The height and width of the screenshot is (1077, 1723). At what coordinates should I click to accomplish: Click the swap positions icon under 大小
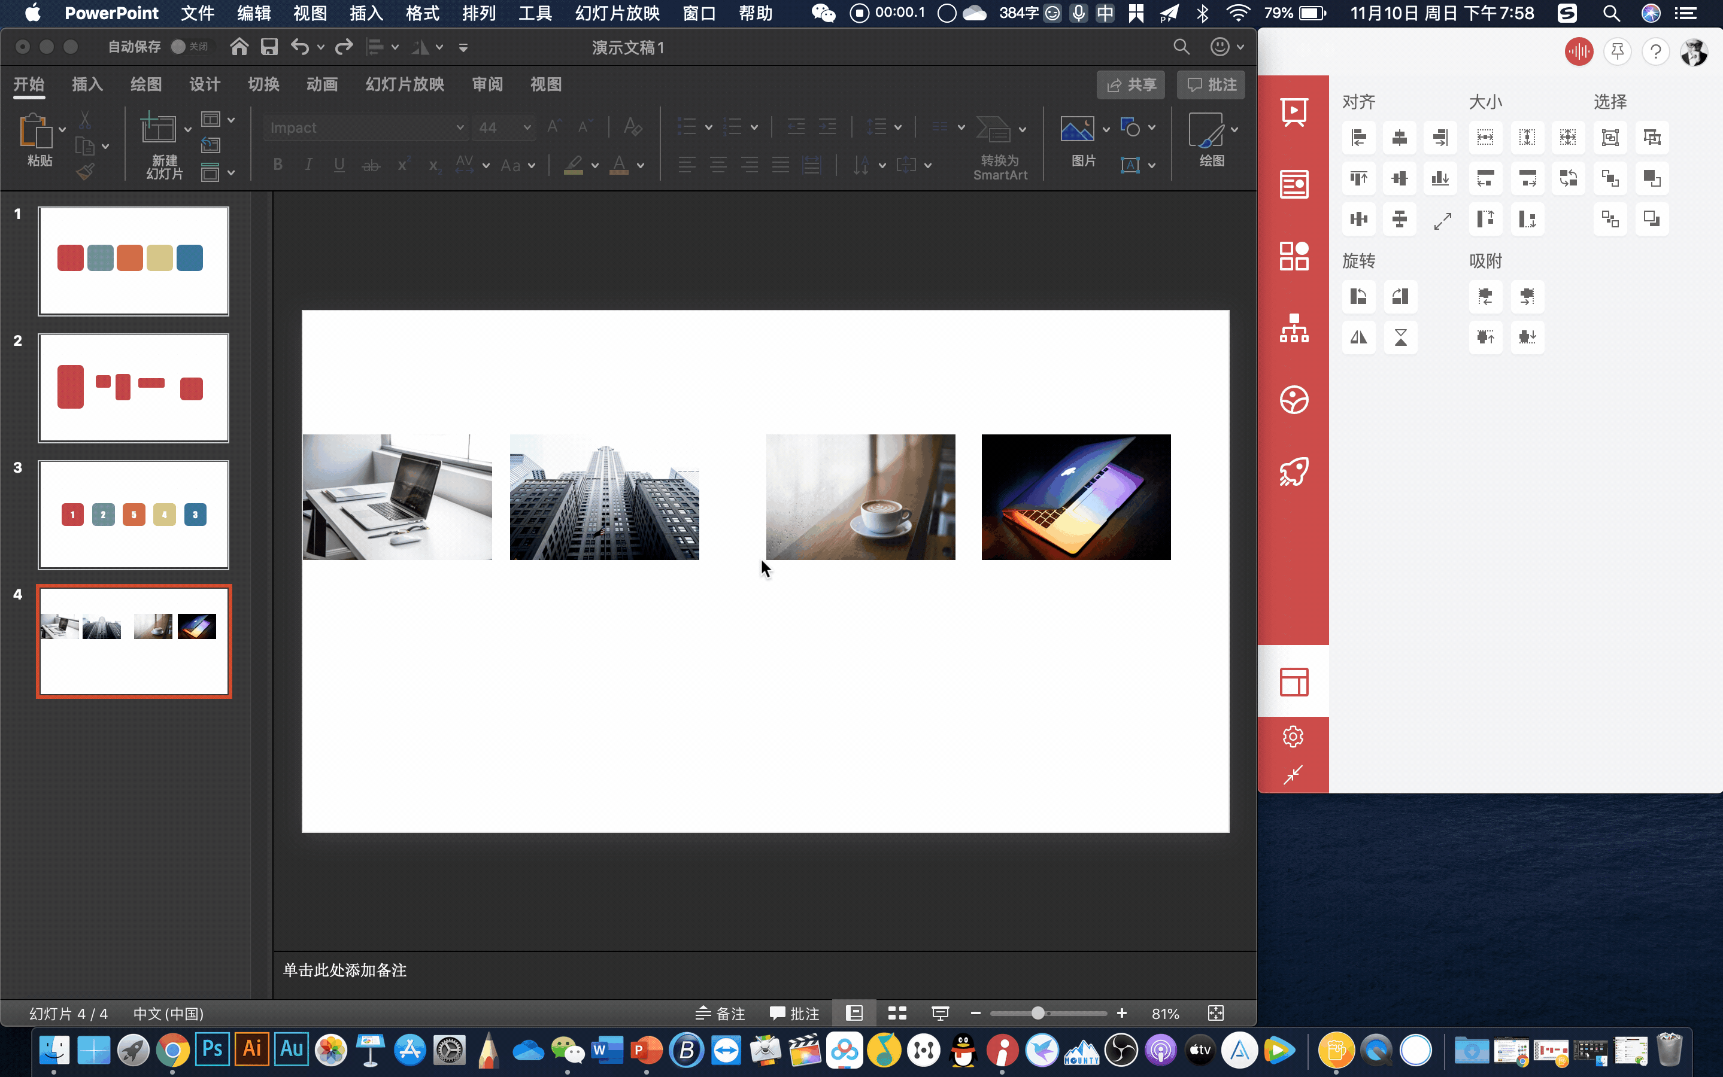[1568, 178]
